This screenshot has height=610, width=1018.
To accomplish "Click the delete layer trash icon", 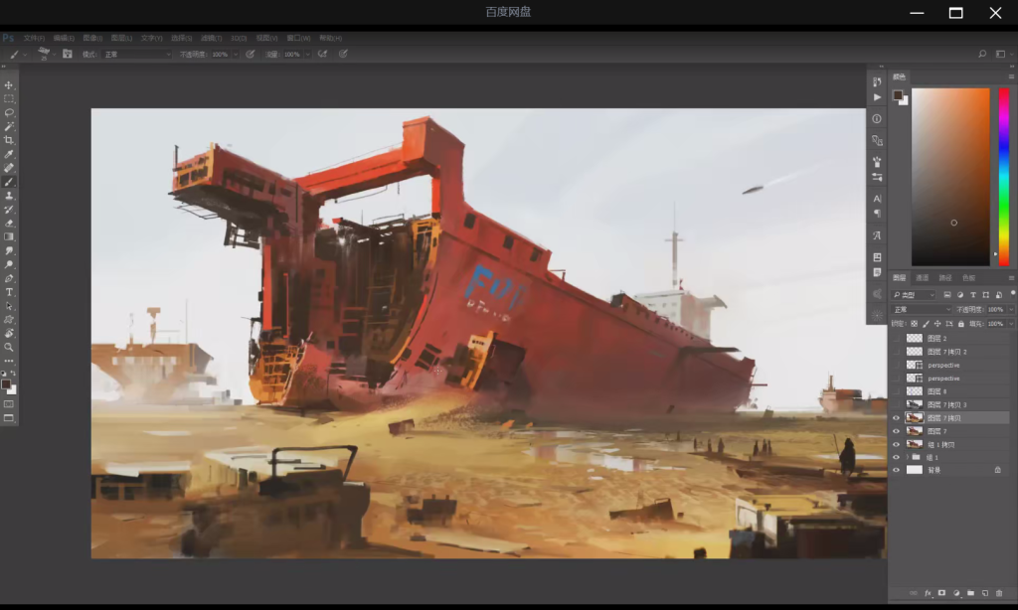I will point(999,593).
